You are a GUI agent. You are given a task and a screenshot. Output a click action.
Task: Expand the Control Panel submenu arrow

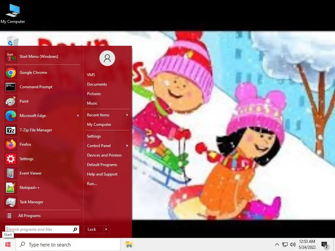coord(127,146)
